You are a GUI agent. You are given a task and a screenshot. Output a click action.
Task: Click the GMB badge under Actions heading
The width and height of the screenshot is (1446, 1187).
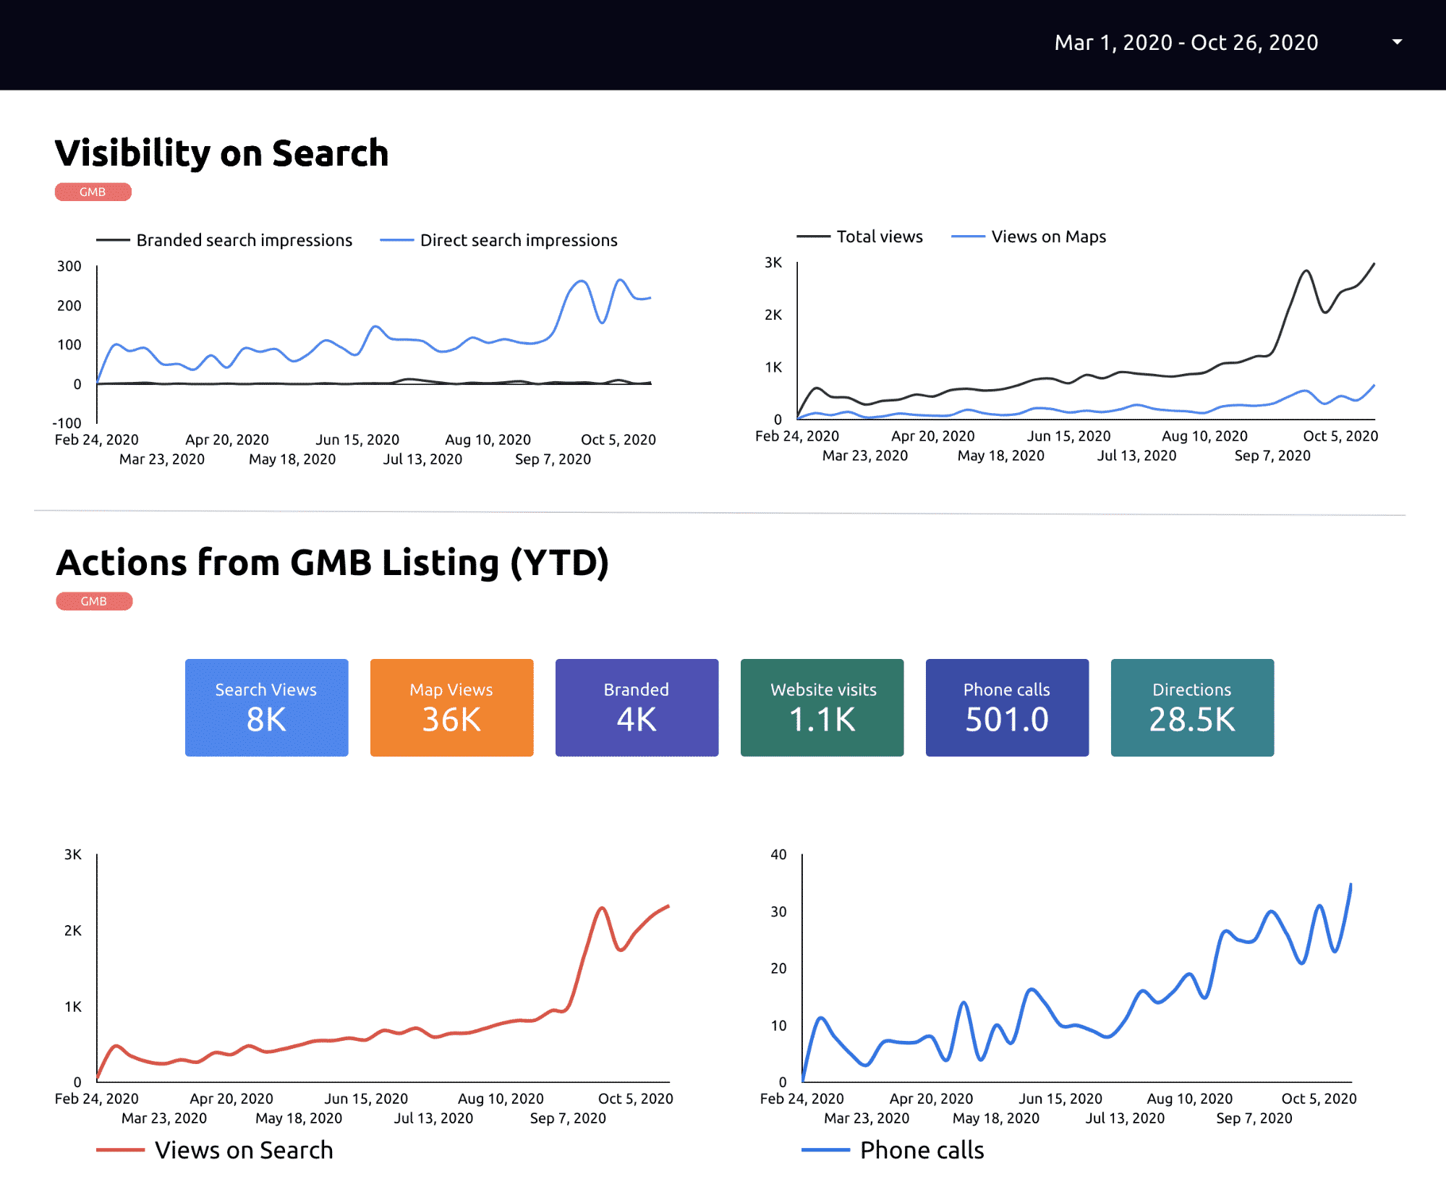(x=94, y=601)
